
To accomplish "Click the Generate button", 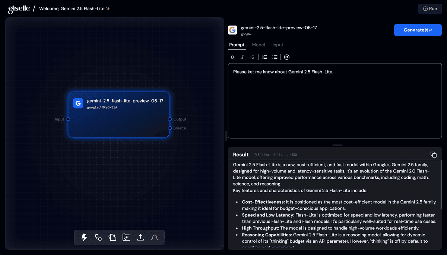I will [x=418, y=30].
